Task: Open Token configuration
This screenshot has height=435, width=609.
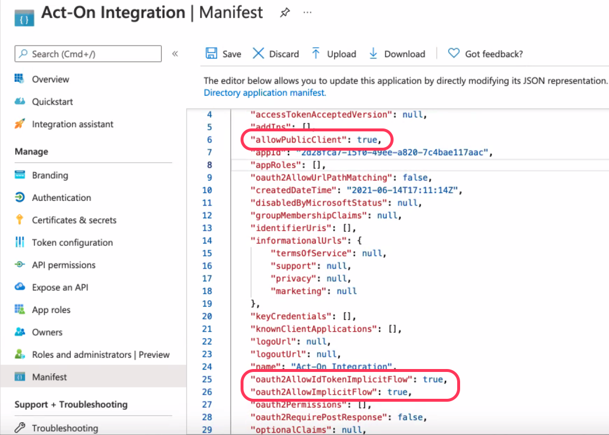Action: pos(72,243)
